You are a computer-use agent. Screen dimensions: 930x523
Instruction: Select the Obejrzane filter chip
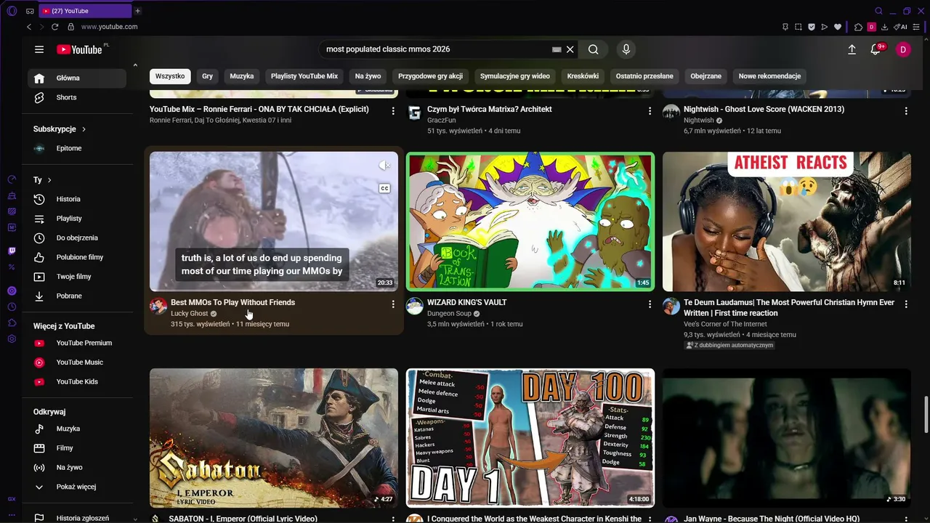point(706,76)
